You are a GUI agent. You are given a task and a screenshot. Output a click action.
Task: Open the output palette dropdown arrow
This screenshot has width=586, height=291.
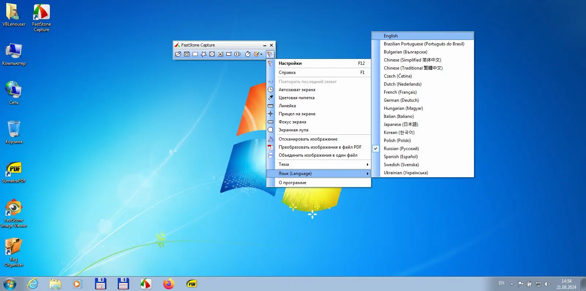click(261, 54)
